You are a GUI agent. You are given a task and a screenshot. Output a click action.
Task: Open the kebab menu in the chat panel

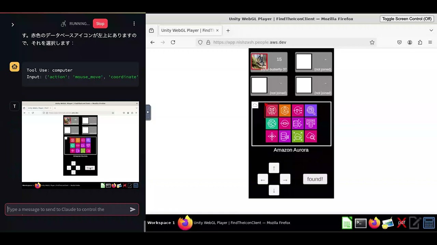pos(134,23)
